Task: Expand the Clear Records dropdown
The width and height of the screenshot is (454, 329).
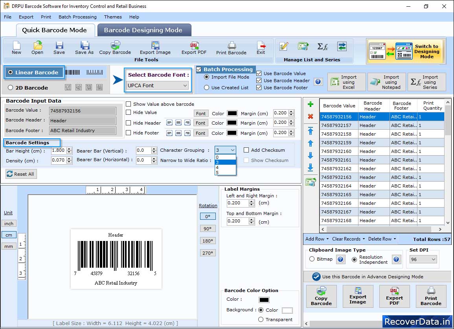Action: (364, 239)
